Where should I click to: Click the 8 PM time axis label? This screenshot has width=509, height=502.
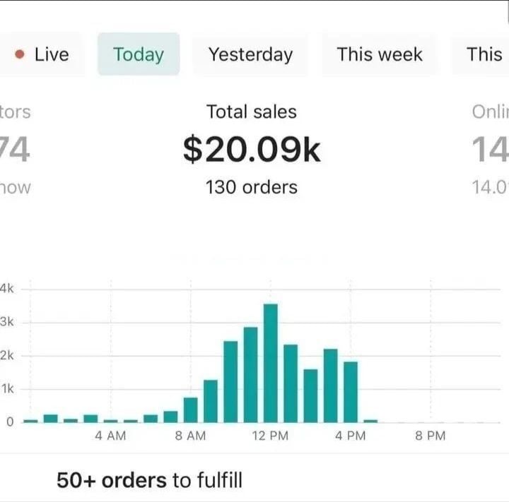click(430, 436)
